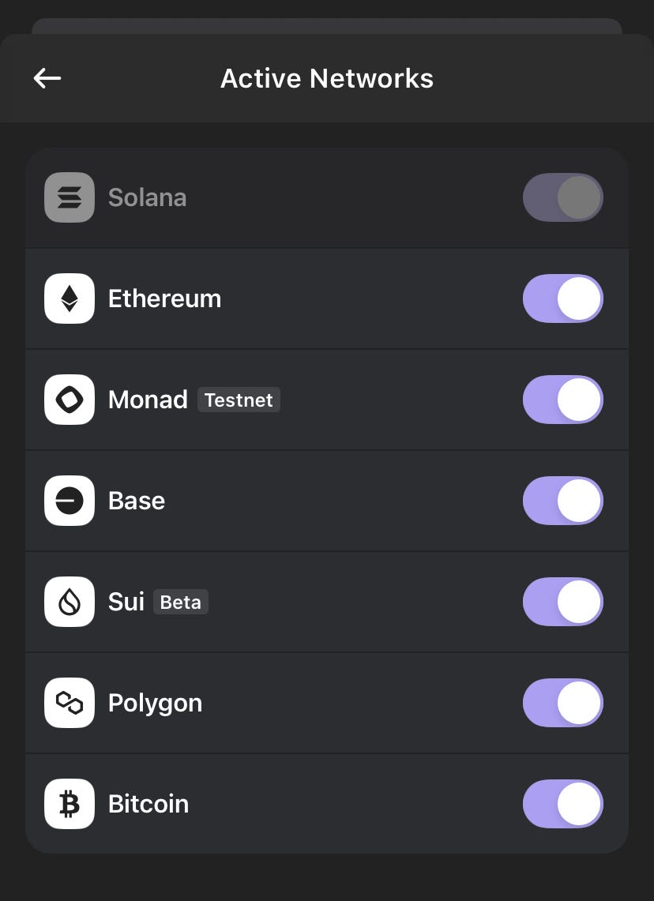The image size is (654, 901).
Task: Click the Base network logo icon
Action: click(x=70, y=501)
